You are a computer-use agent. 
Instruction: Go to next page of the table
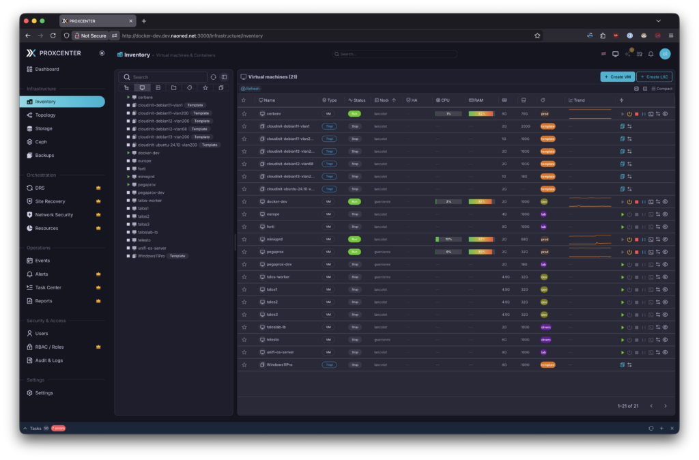click(x=666, y=406)
